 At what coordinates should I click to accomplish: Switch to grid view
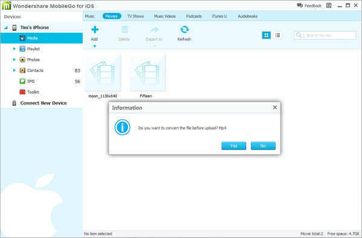266,35
